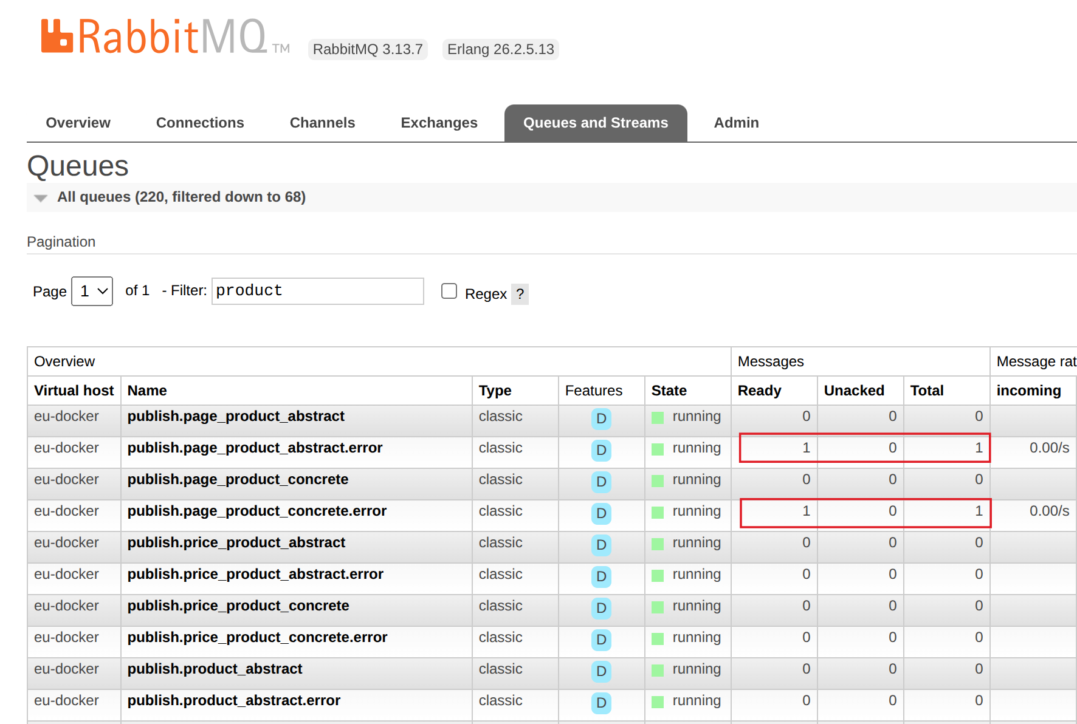The width and height of the screenshot is (1077, 724).
Task: Enable the Regex checkbox
Action: tap(449, 291)
